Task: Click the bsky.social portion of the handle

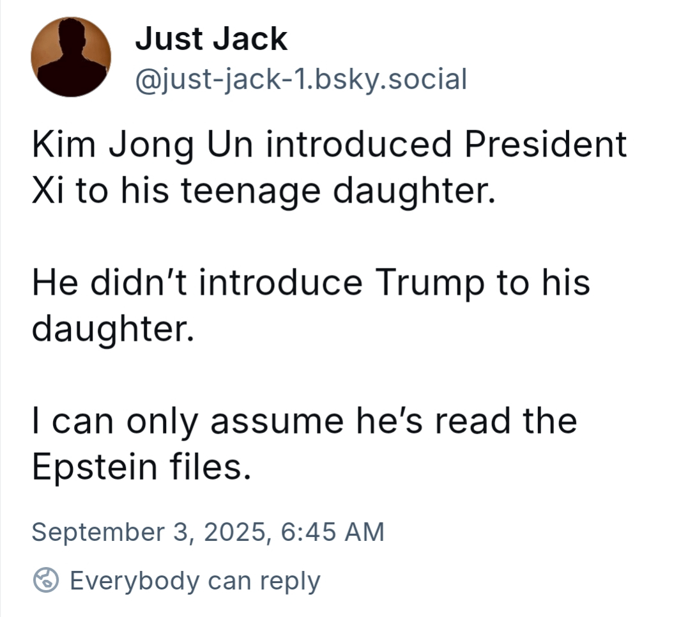Action: click(x=391, y=80)
